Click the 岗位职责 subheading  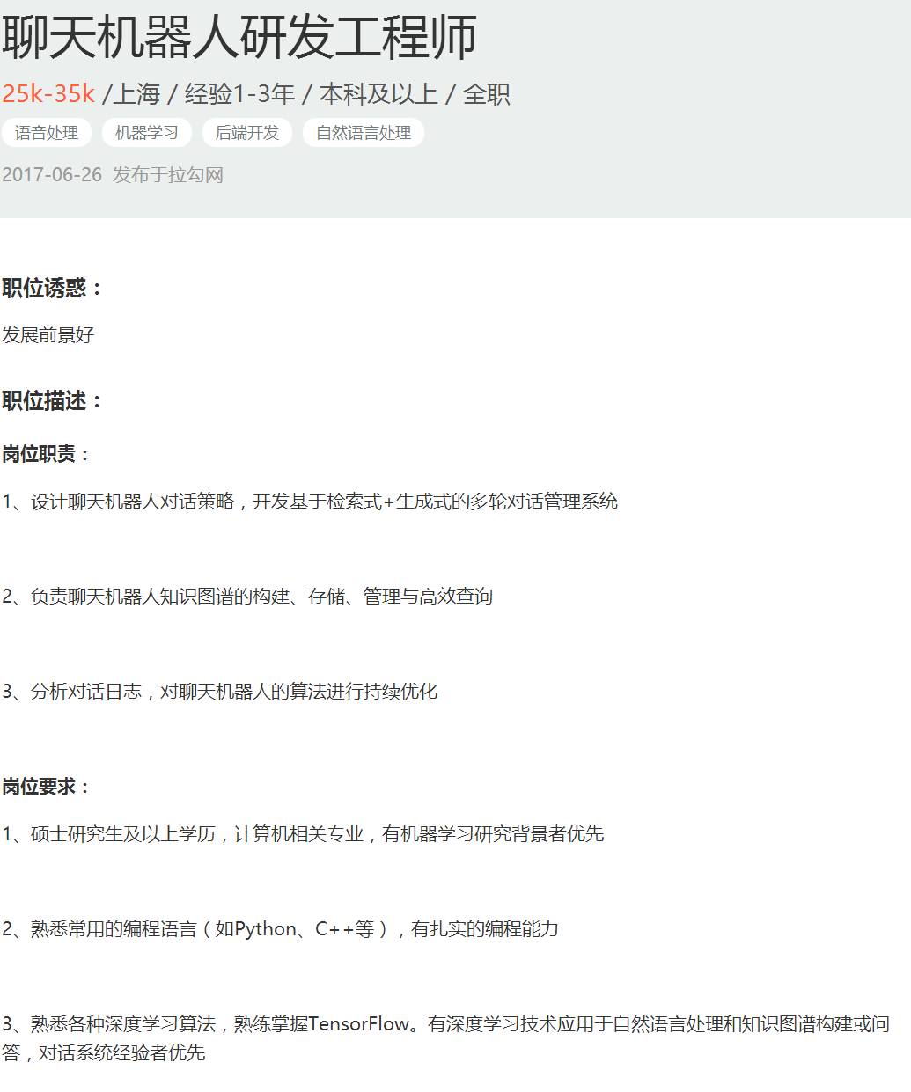click(x=46, y=454)
